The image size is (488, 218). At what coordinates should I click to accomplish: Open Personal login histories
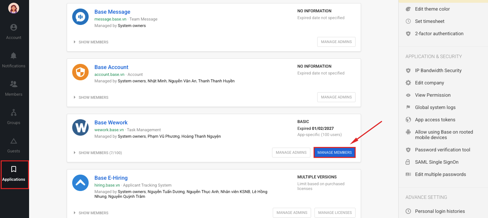click(440, 211)
